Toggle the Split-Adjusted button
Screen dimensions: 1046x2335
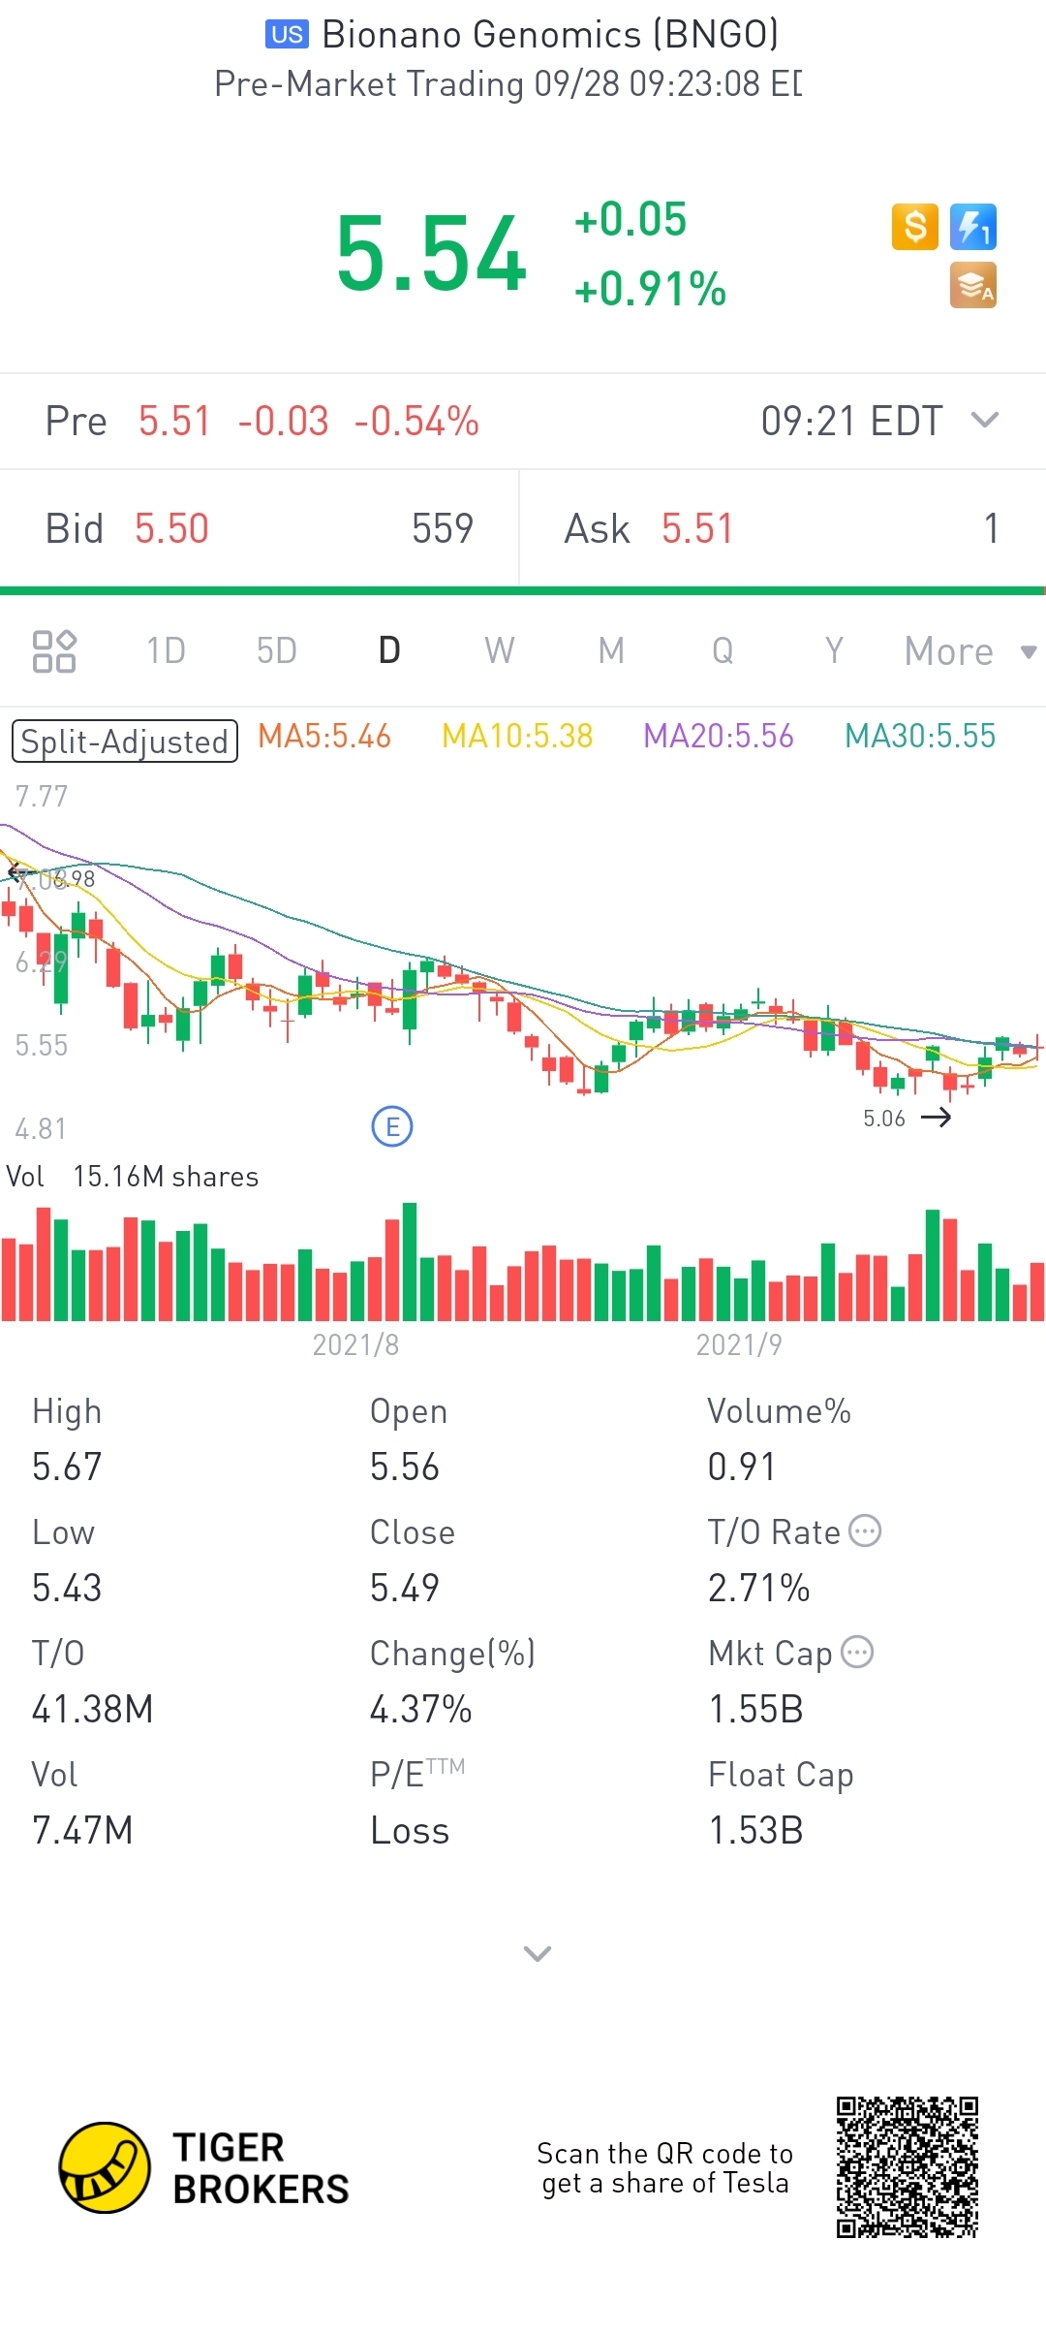click(x=125, y=742)
